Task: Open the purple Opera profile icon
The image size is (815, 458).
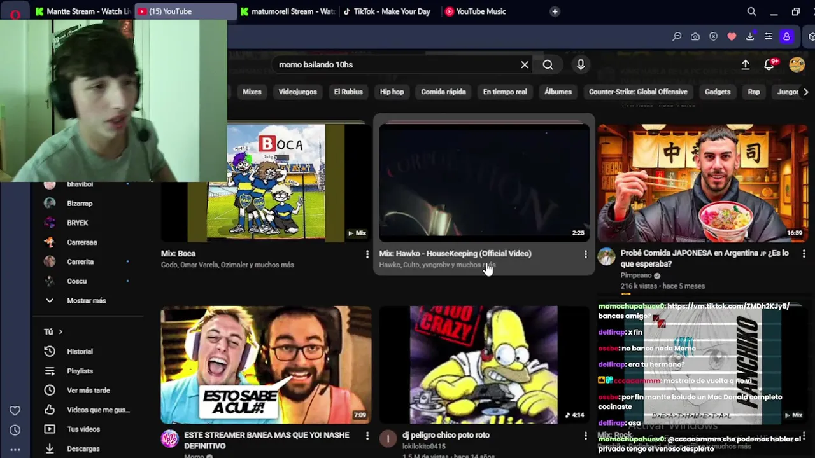Action: coord(786,37)
